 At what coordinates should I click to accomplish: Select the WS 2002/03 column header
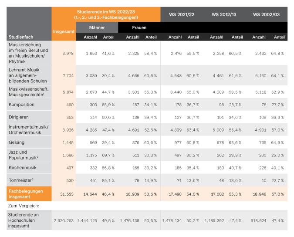(x=266, y=14)
